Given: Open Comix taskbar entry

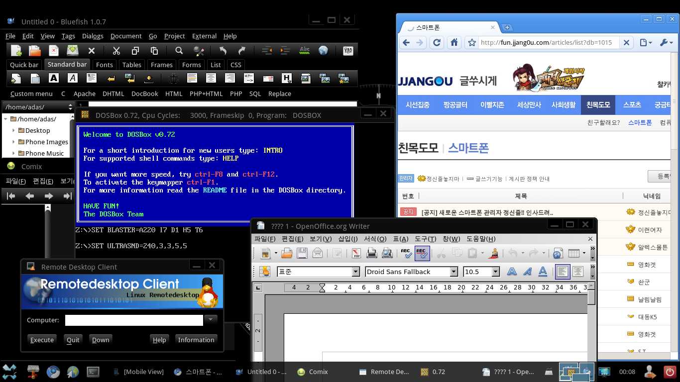Looking at the screenshot, I should tap(313, 372).
